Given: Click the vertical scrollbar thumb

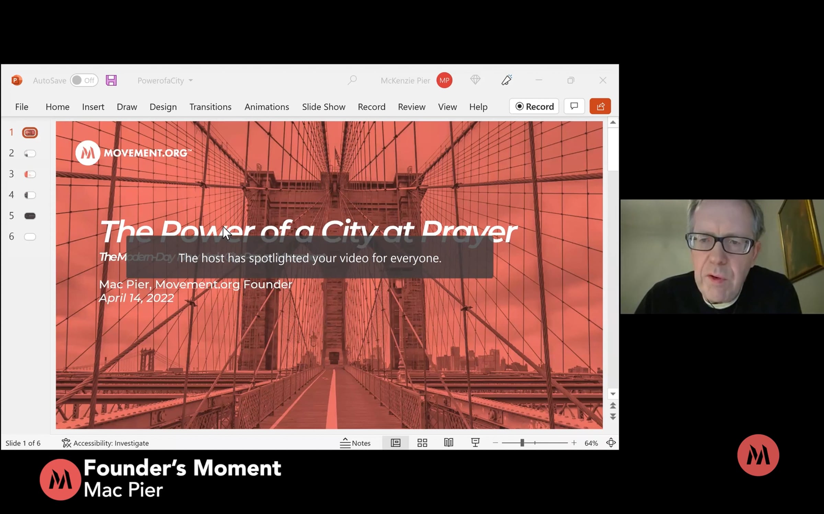Looking at the screenshot, I should pyautogui.click(x=613, y=149).
